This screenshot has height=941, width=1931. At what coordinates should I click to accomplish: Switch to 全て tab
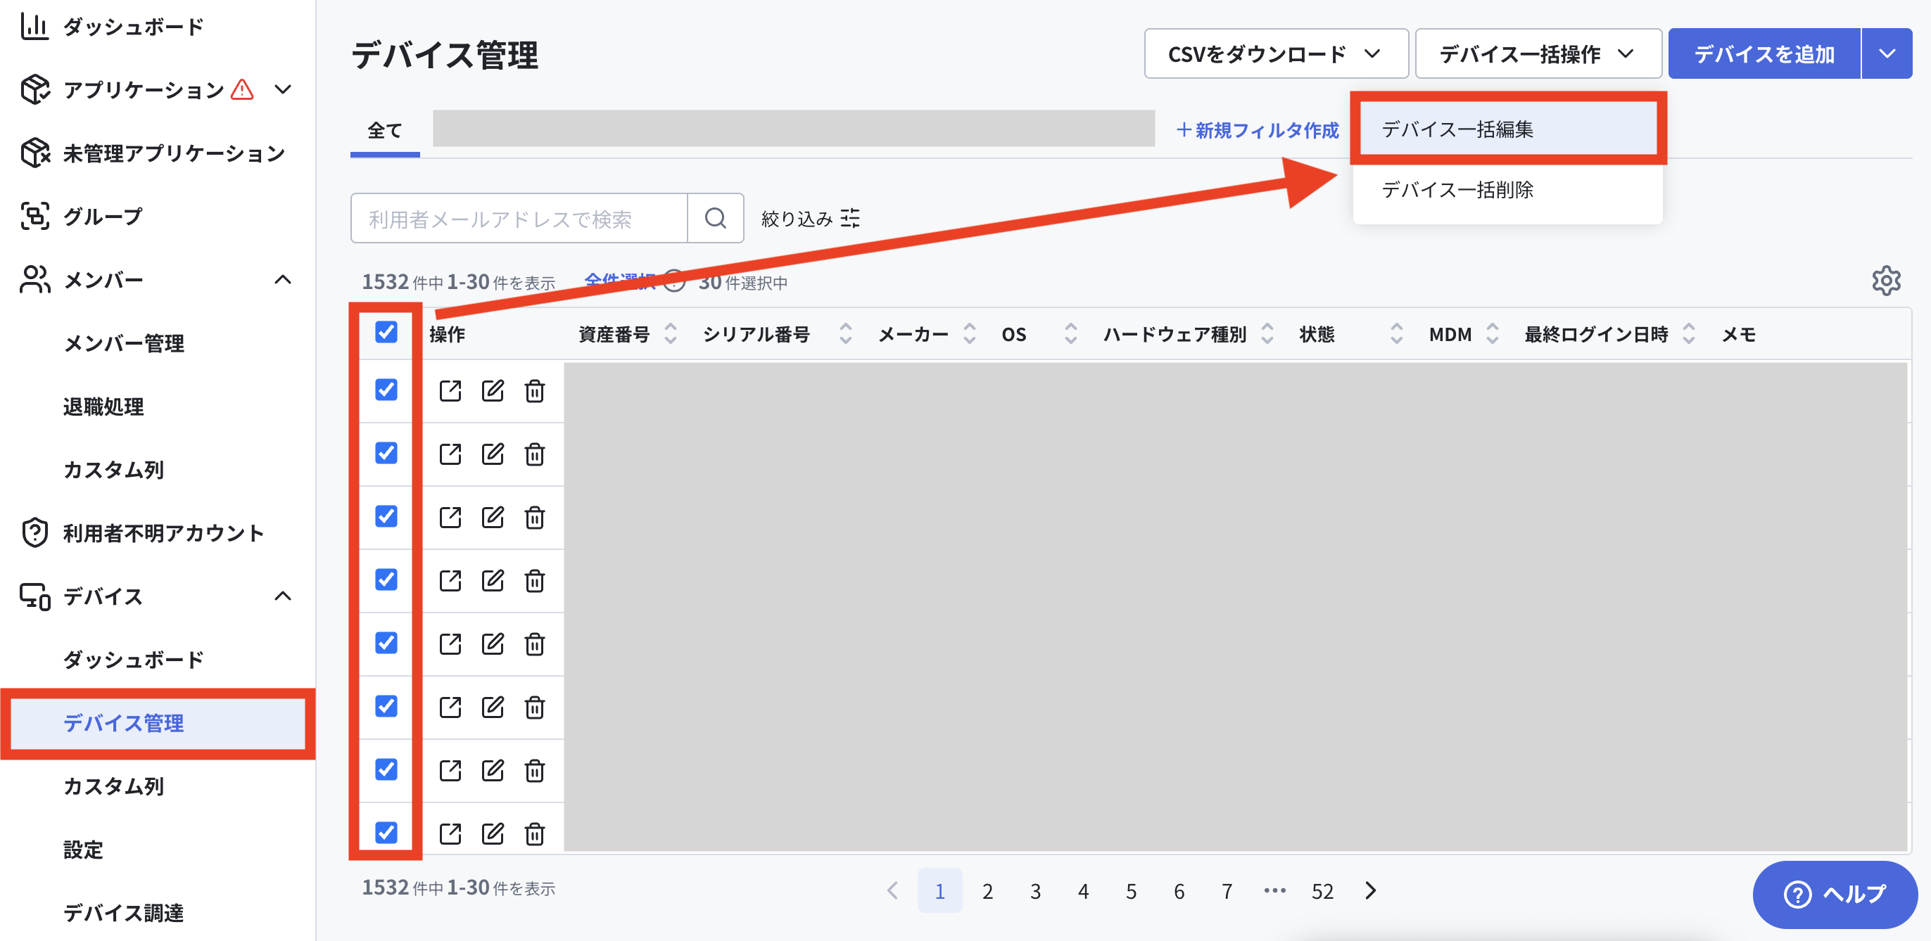point(384,130)
